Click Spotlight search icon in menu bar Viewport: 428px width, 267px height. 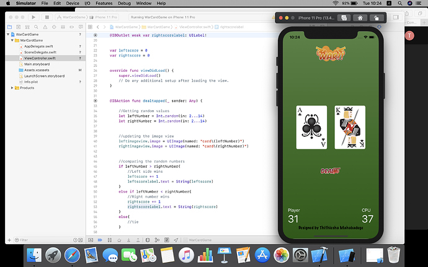(398, 4)
